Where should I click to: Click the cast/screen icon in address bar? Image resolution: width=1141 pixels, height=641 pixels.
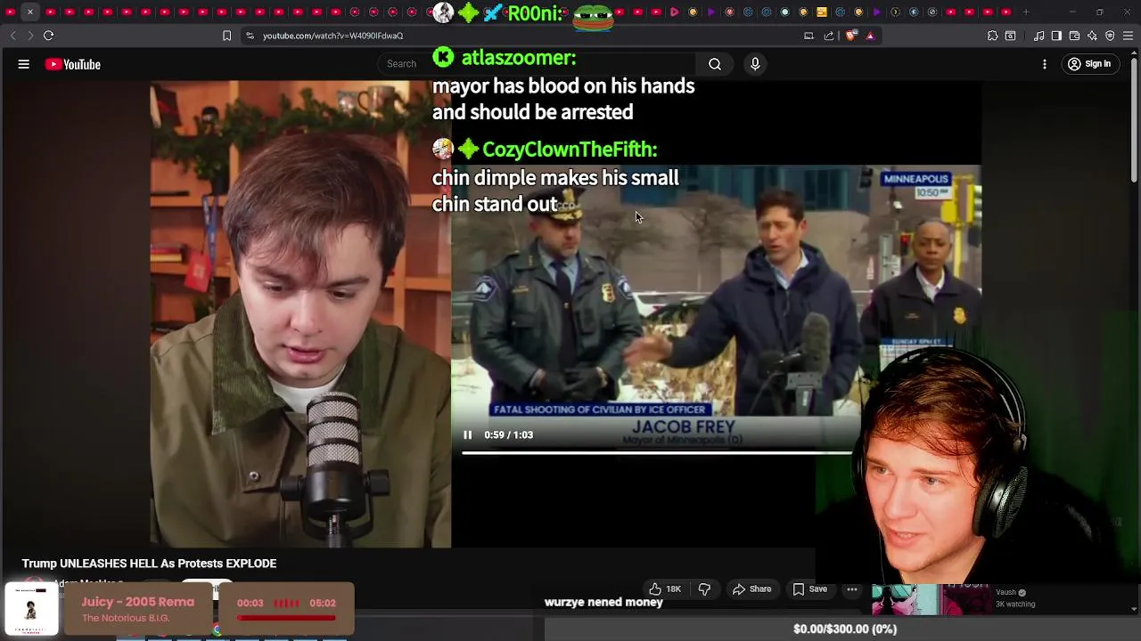click(809, 36)
